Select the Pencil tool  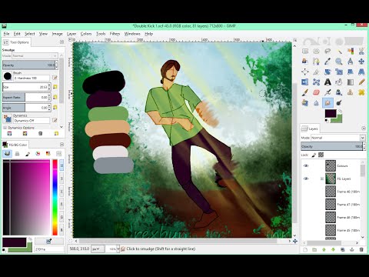coord(361,82)
